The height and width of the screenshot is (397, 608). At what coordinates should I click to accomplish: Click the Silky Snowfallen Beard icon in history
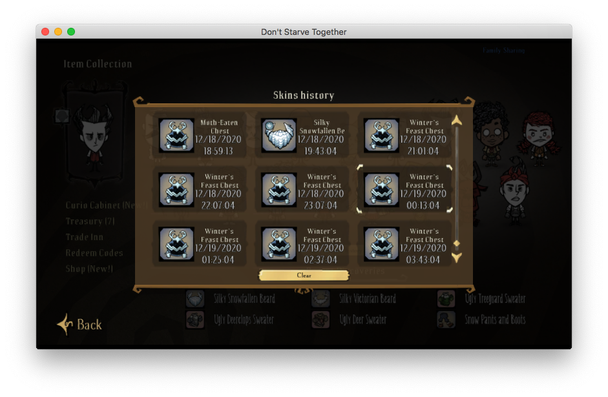(x=278, y=135)
